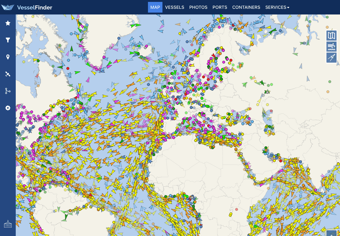Screen dimensions: 340x236
Task: Open the PORTS page
Action: point(220,7)
